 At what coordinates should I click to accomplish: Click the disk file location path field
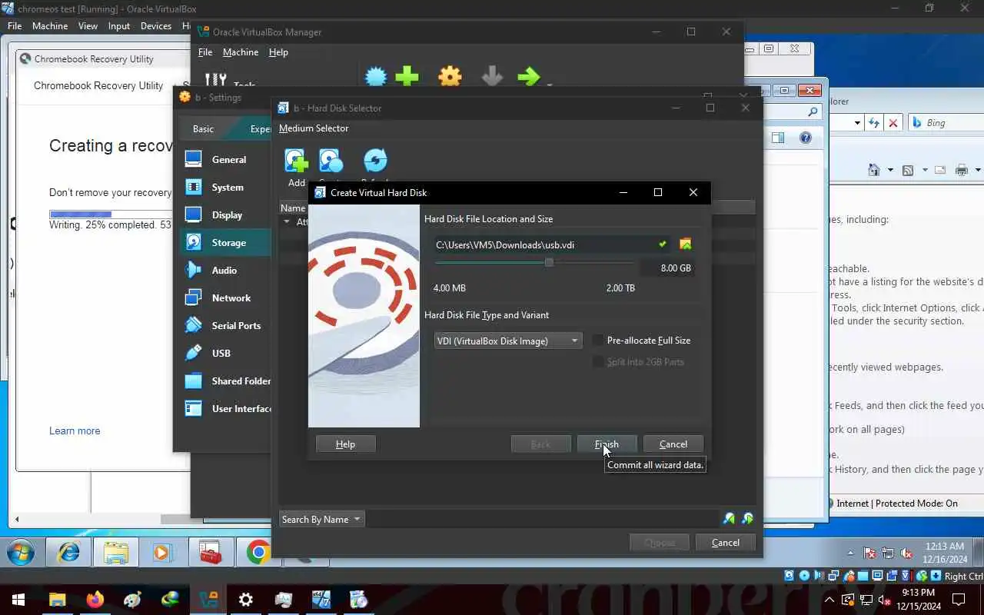(x=550, y=244)
